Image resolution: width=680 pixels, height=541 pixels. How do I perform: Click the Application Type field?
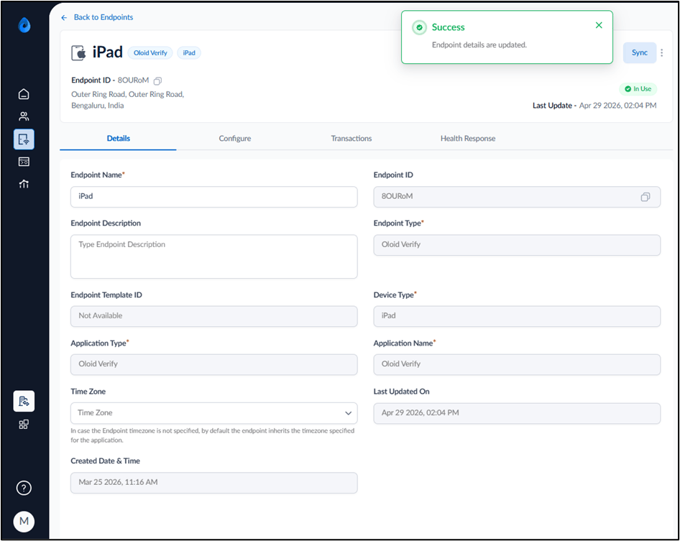pyautogui.click(x=213, y=364)
